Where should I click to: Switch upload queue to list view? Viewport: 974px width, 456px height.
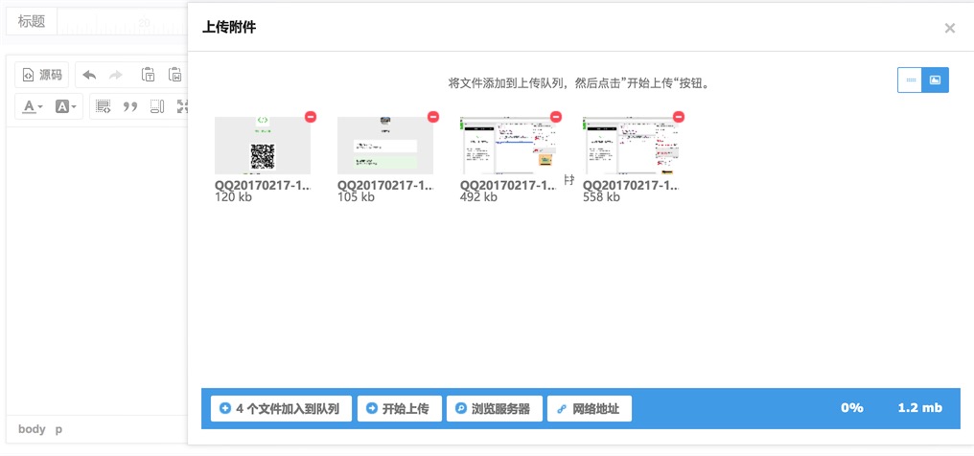tap(910, 80)
